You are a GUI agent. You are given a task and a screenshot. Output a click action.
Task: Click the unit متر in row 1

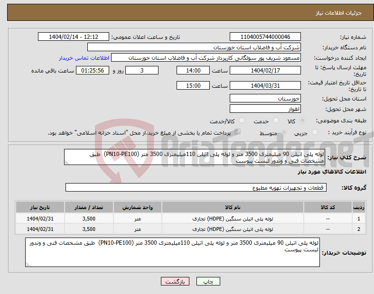point(138,219)
